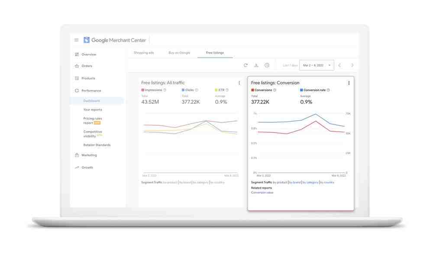Click Clicks info help icon
This screenshot has height=261, width=433.
pyautogui.click(x=197, y=90)
